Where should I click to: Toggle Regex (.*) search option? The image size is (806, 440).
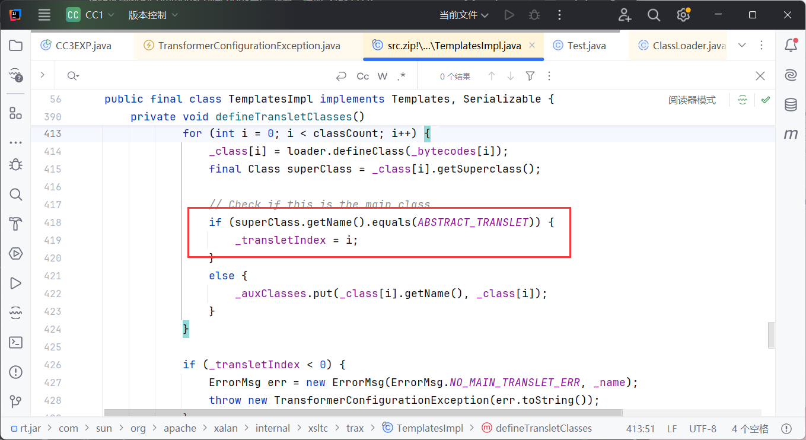tap(402, 76)
